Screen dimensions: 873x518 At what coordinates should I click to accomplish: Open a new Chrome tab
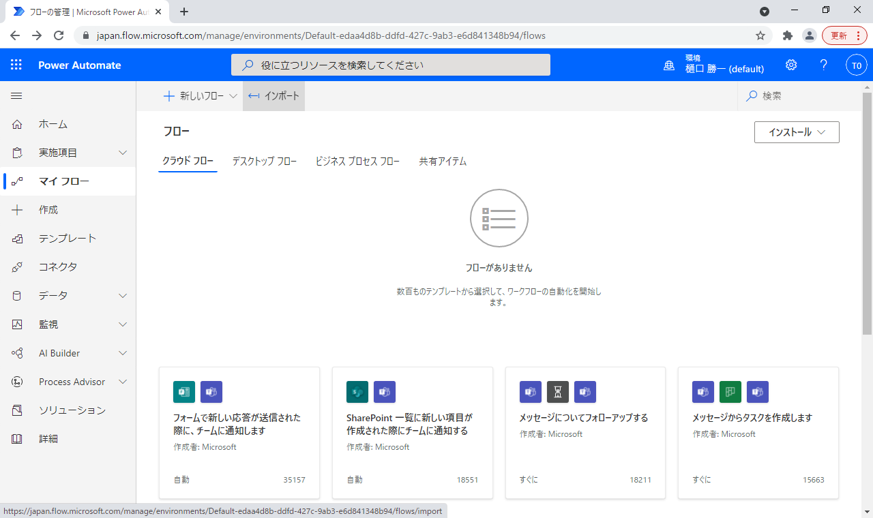pyautogui.click(x=184, y=12)
